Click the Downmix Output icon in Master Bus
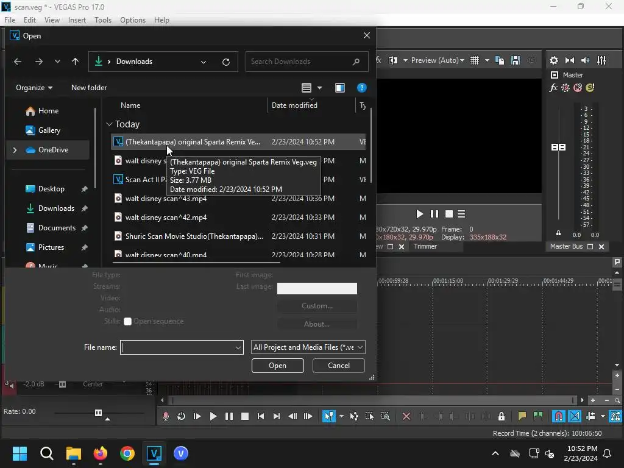Screen dimensions: 624x468 [570, 60]
